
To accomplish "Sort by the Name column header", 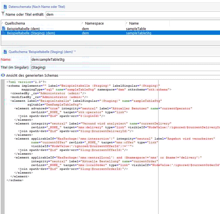I will pos(134,23).
